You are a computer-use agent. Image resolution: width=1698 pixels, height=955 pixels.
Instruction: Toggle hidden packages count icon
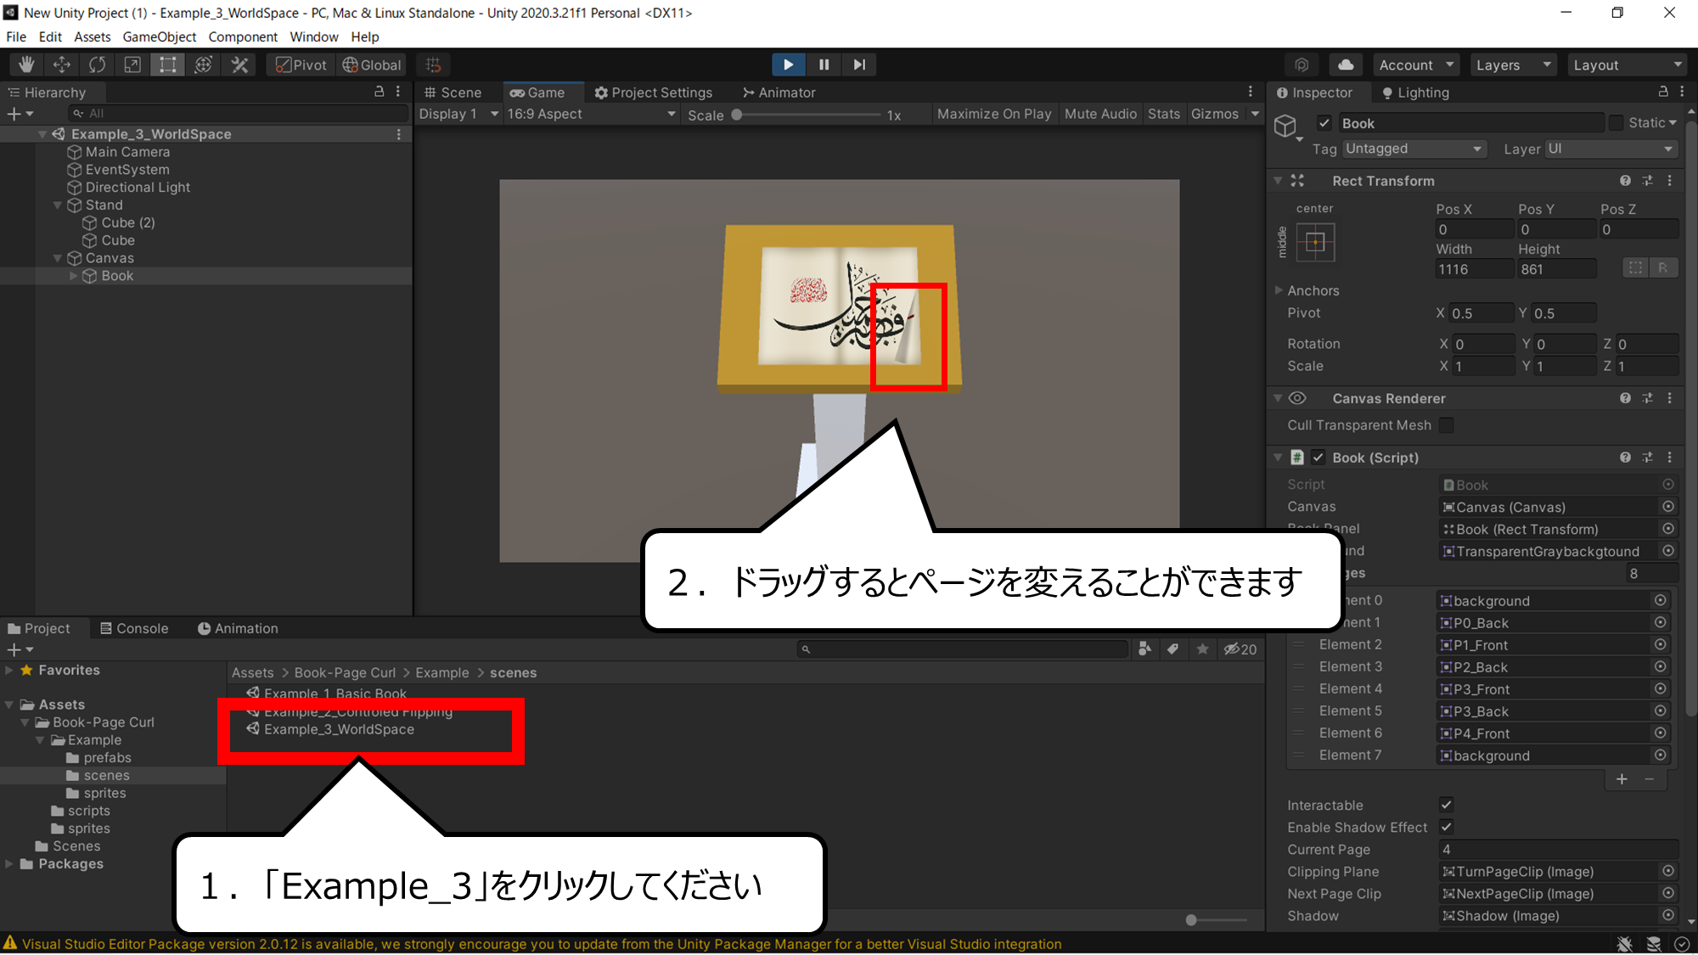pyautogui.click(x=1240, y=649)
